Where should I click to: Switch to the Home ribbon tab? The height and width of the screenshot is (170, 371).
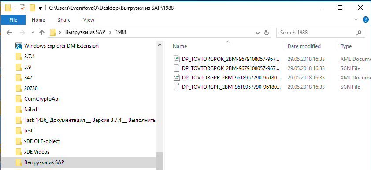38,20
